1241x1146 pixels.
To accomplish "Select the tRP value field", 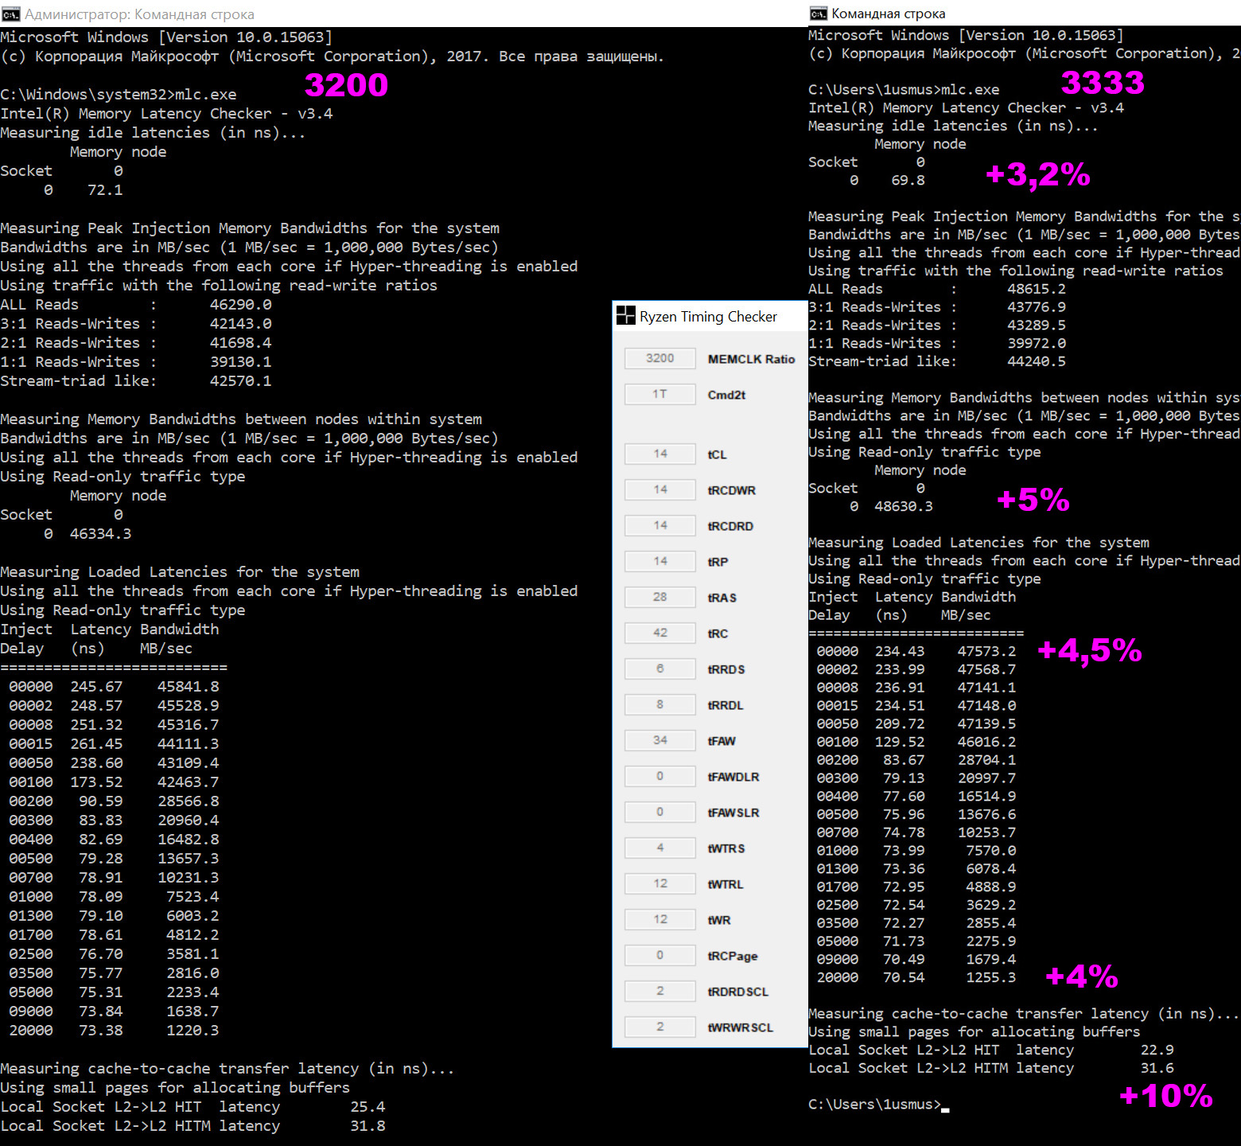I will click(660, 561).
